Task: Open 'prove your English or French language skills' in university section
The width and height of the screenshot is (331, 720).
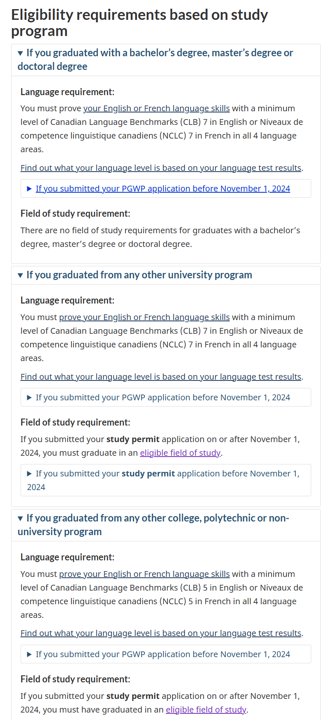Action: coord(144,317)
